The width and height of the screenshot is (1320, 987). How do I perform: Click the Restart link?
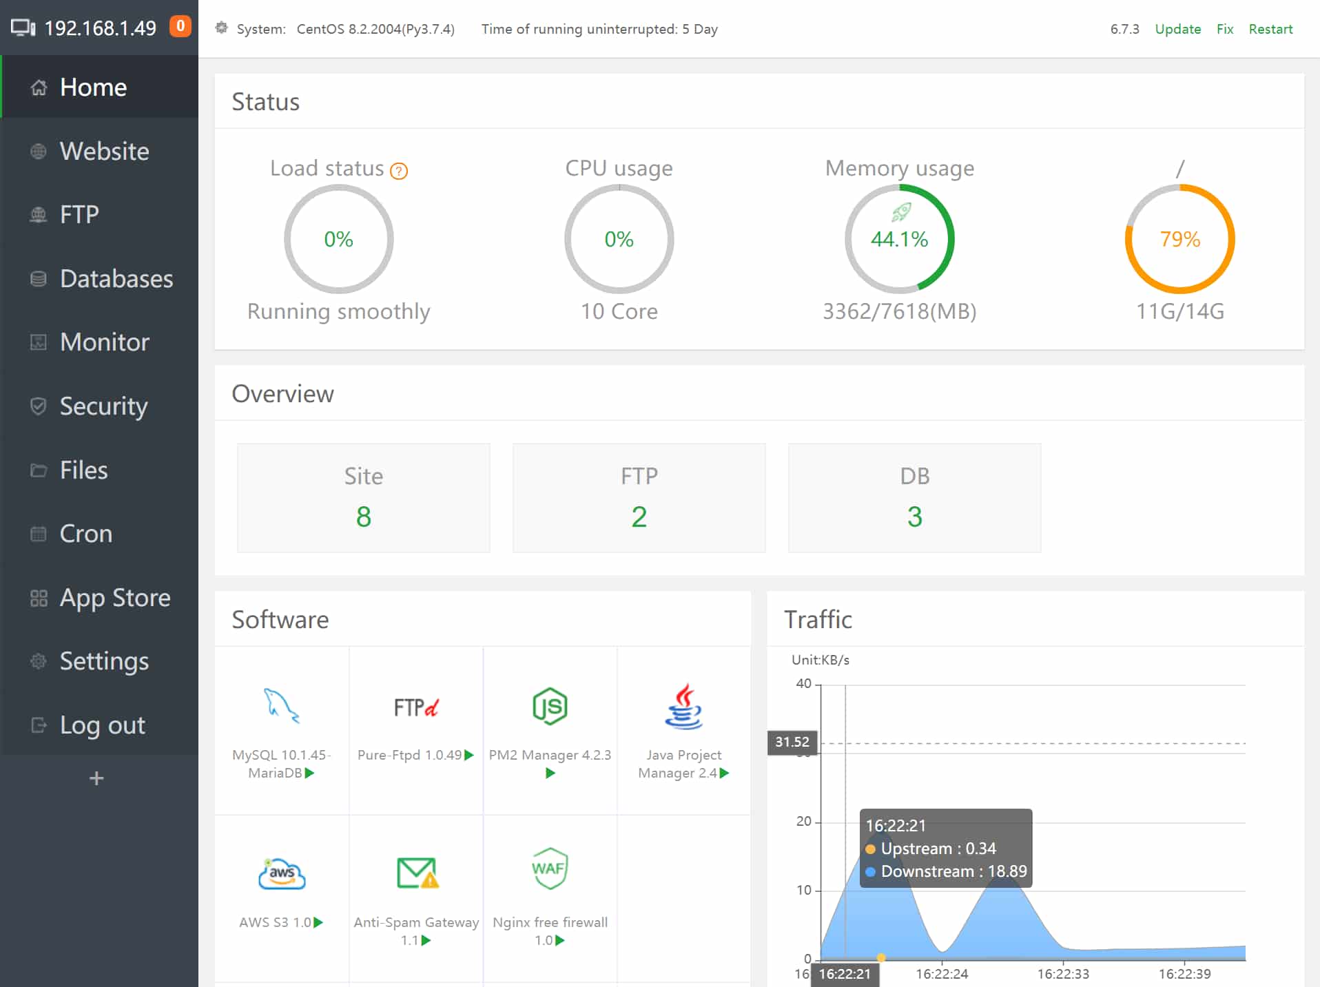(x=1270, y=29)
